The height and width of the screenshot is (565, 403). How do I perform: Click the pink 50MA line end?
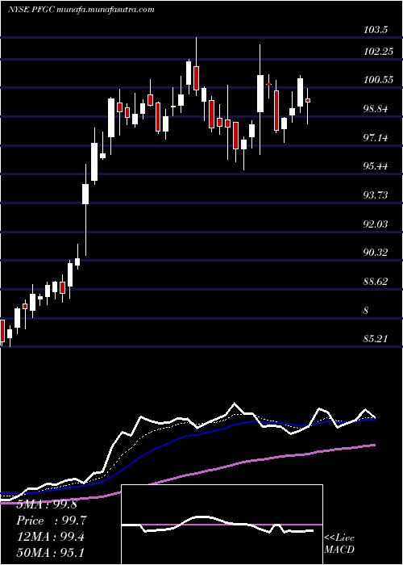[373, 446]
